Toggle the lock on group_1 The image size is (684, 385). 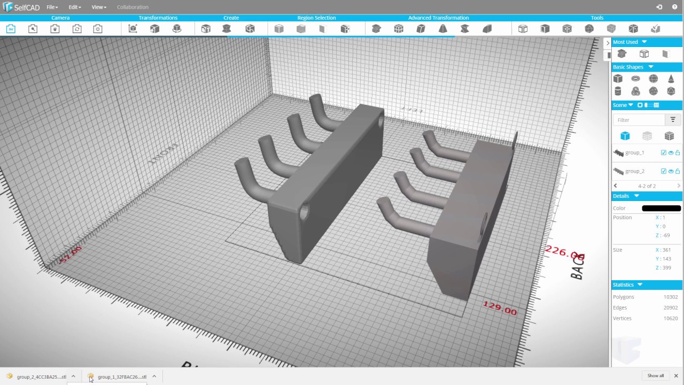click(678, 153)
